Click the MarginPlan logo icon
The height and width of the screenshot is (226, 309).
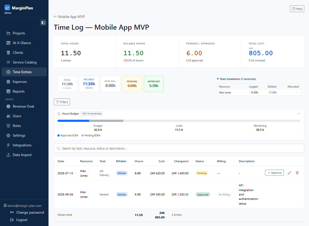pyautogui.click(x=7, y=8)
